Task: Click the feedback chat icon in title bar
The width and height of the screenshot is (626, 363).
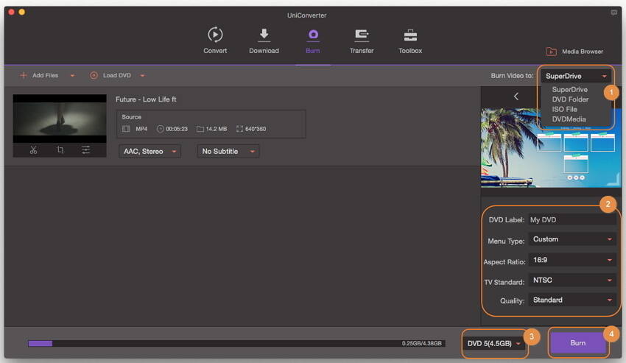Action: tap(613, 13)
